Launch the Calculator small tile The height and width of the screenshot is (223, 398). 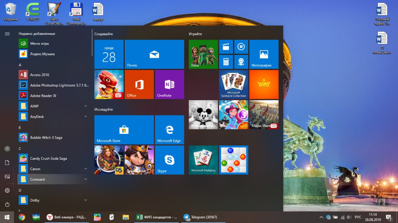tap(226, 62)
